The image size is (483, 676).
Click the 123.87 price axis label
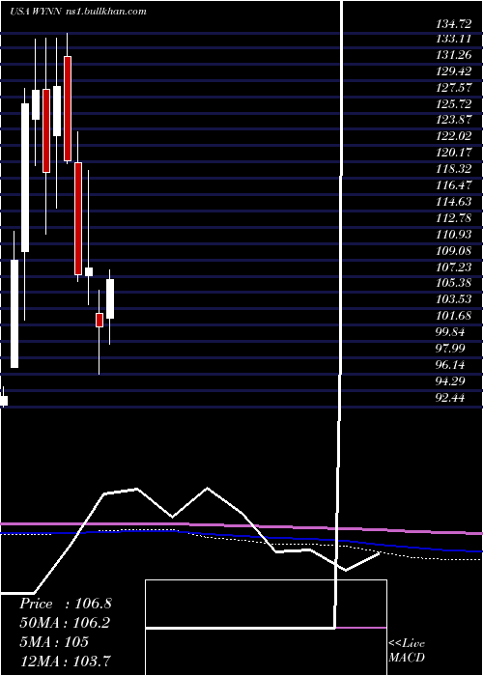coord(454,121)
